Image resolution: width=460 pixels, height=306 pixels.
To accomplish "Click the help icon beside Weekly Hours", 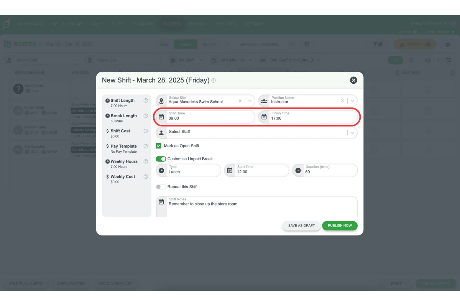I will coord(146,161).
